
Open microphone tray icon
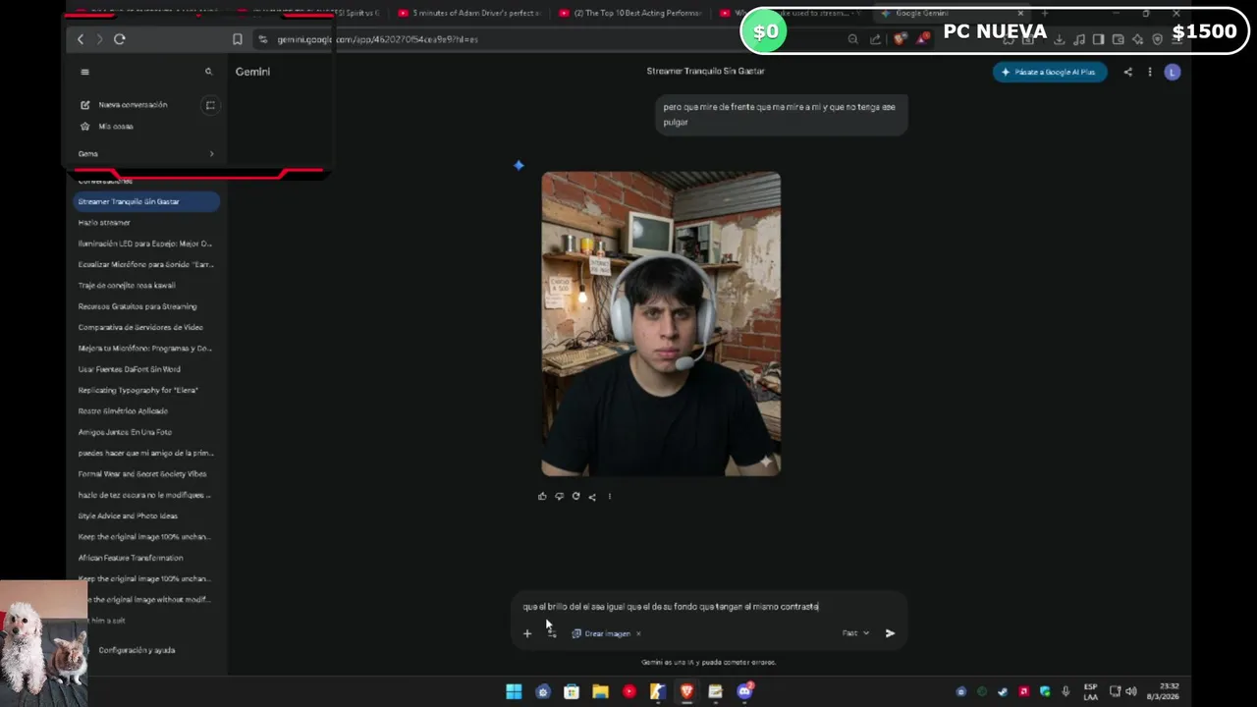pyautogui.click(x=1066, y=691)
